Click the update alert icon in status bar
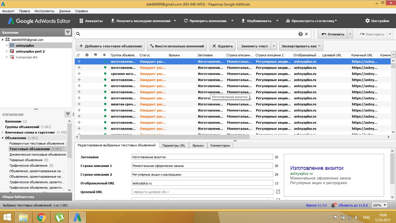The height and width of the screenshot is (223, 396). coord(334,205)
